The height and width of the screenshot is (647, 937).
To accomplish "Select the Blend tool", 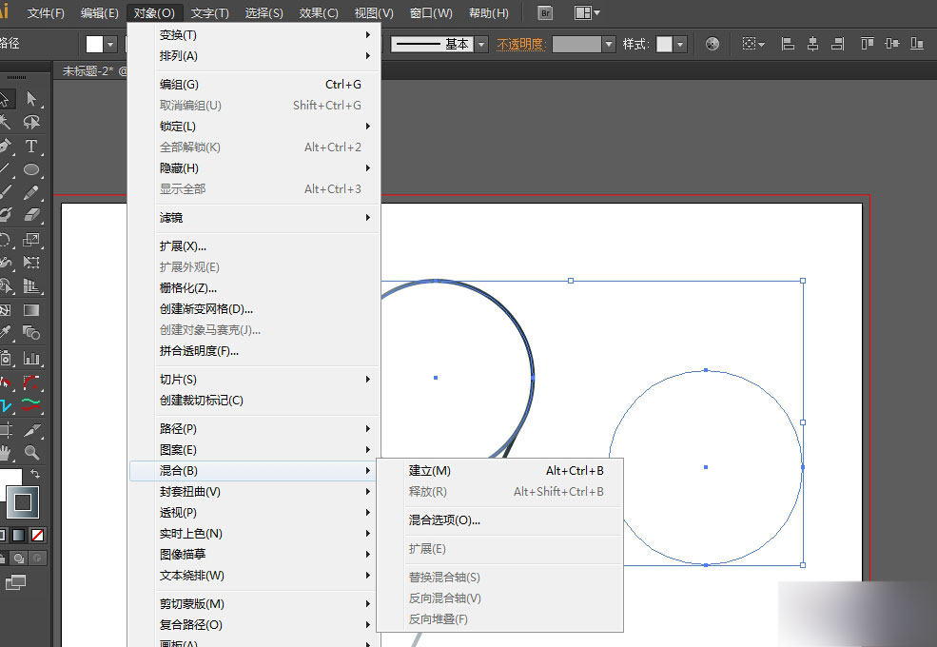I will 31,332.
